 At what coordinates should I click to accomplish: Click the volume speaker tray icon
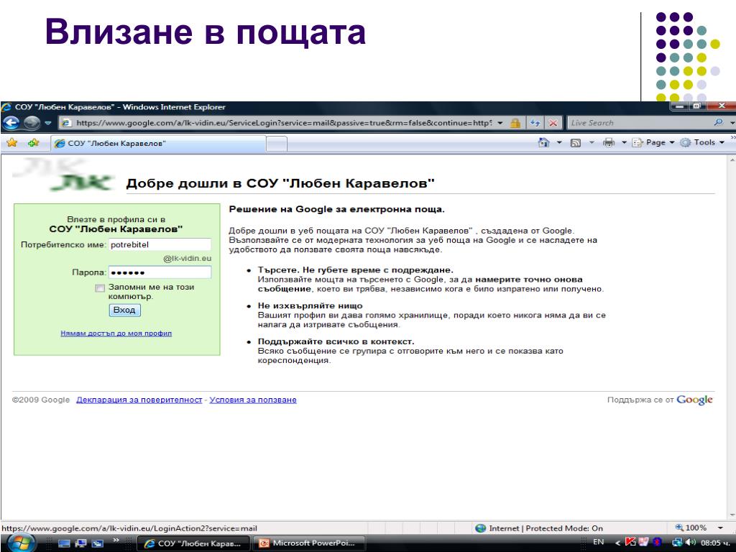click(x=690, y=543)
